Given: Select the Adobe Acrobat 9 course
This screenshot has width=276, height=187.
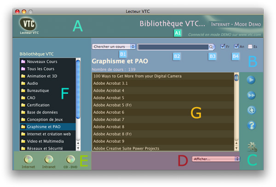Looking at the screenshot, I should pos(163,141).
